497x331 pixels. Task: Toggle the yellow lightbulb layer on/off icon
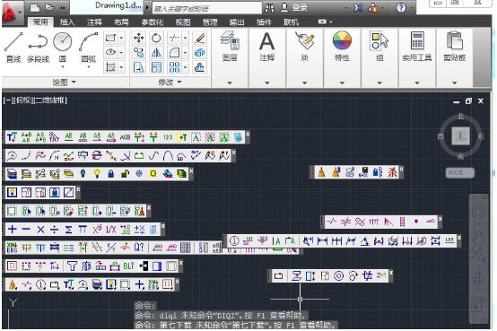(97, 173)
